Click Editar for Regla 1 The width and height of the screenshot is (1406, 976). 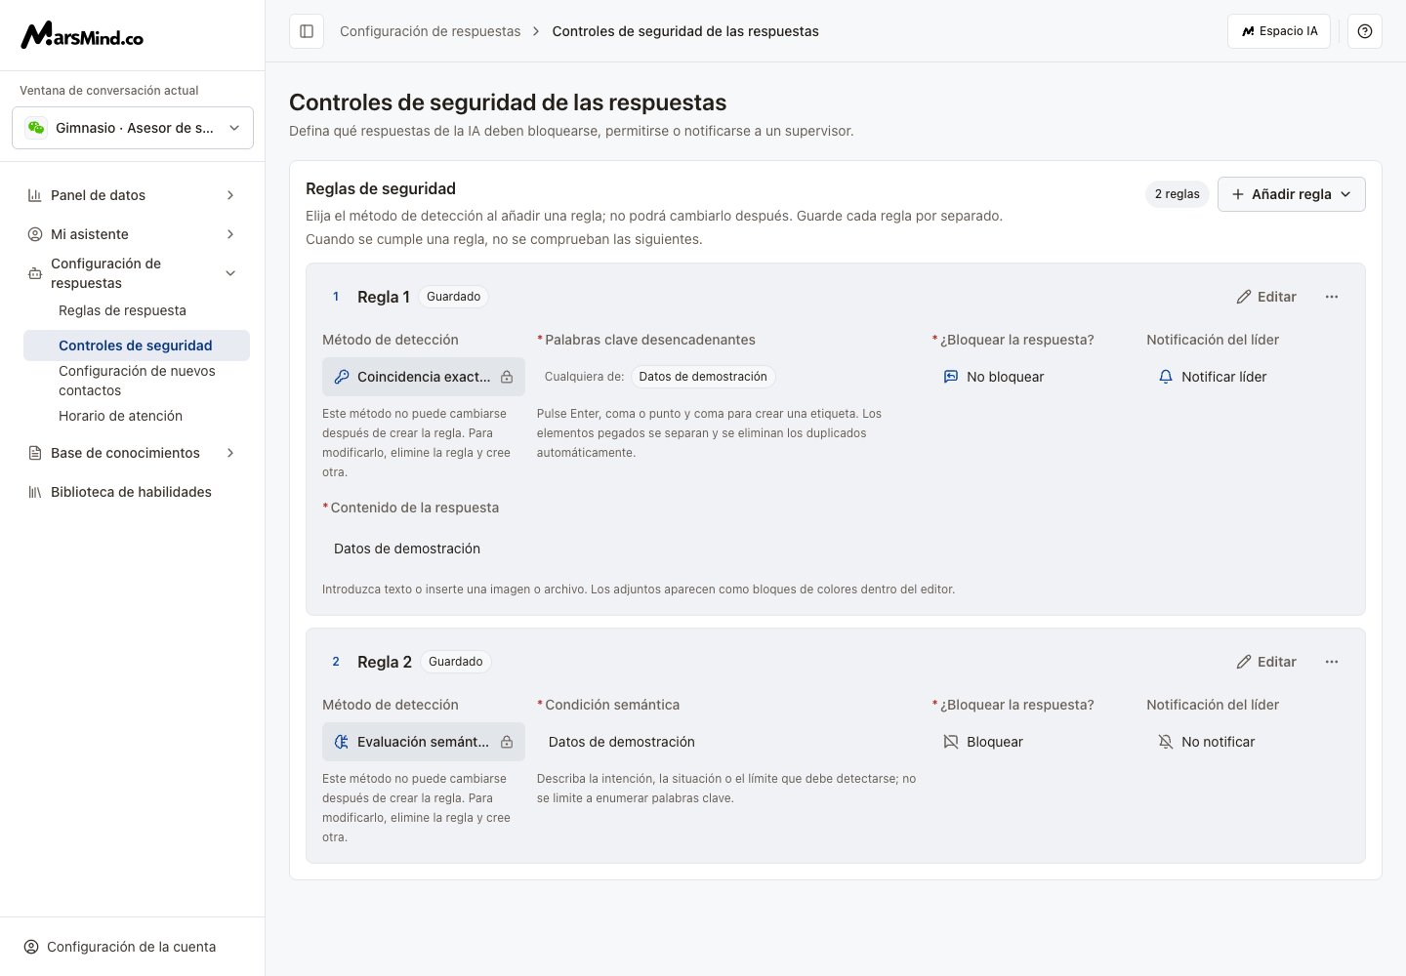coord(1266,297)
